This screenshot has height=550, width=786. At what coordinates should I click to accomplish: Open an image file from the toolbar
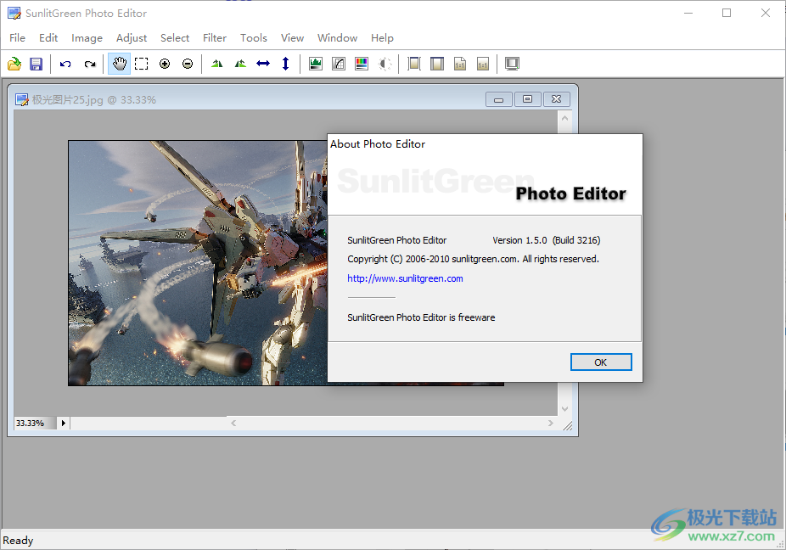pyautogui.click(x=14, y=64)
